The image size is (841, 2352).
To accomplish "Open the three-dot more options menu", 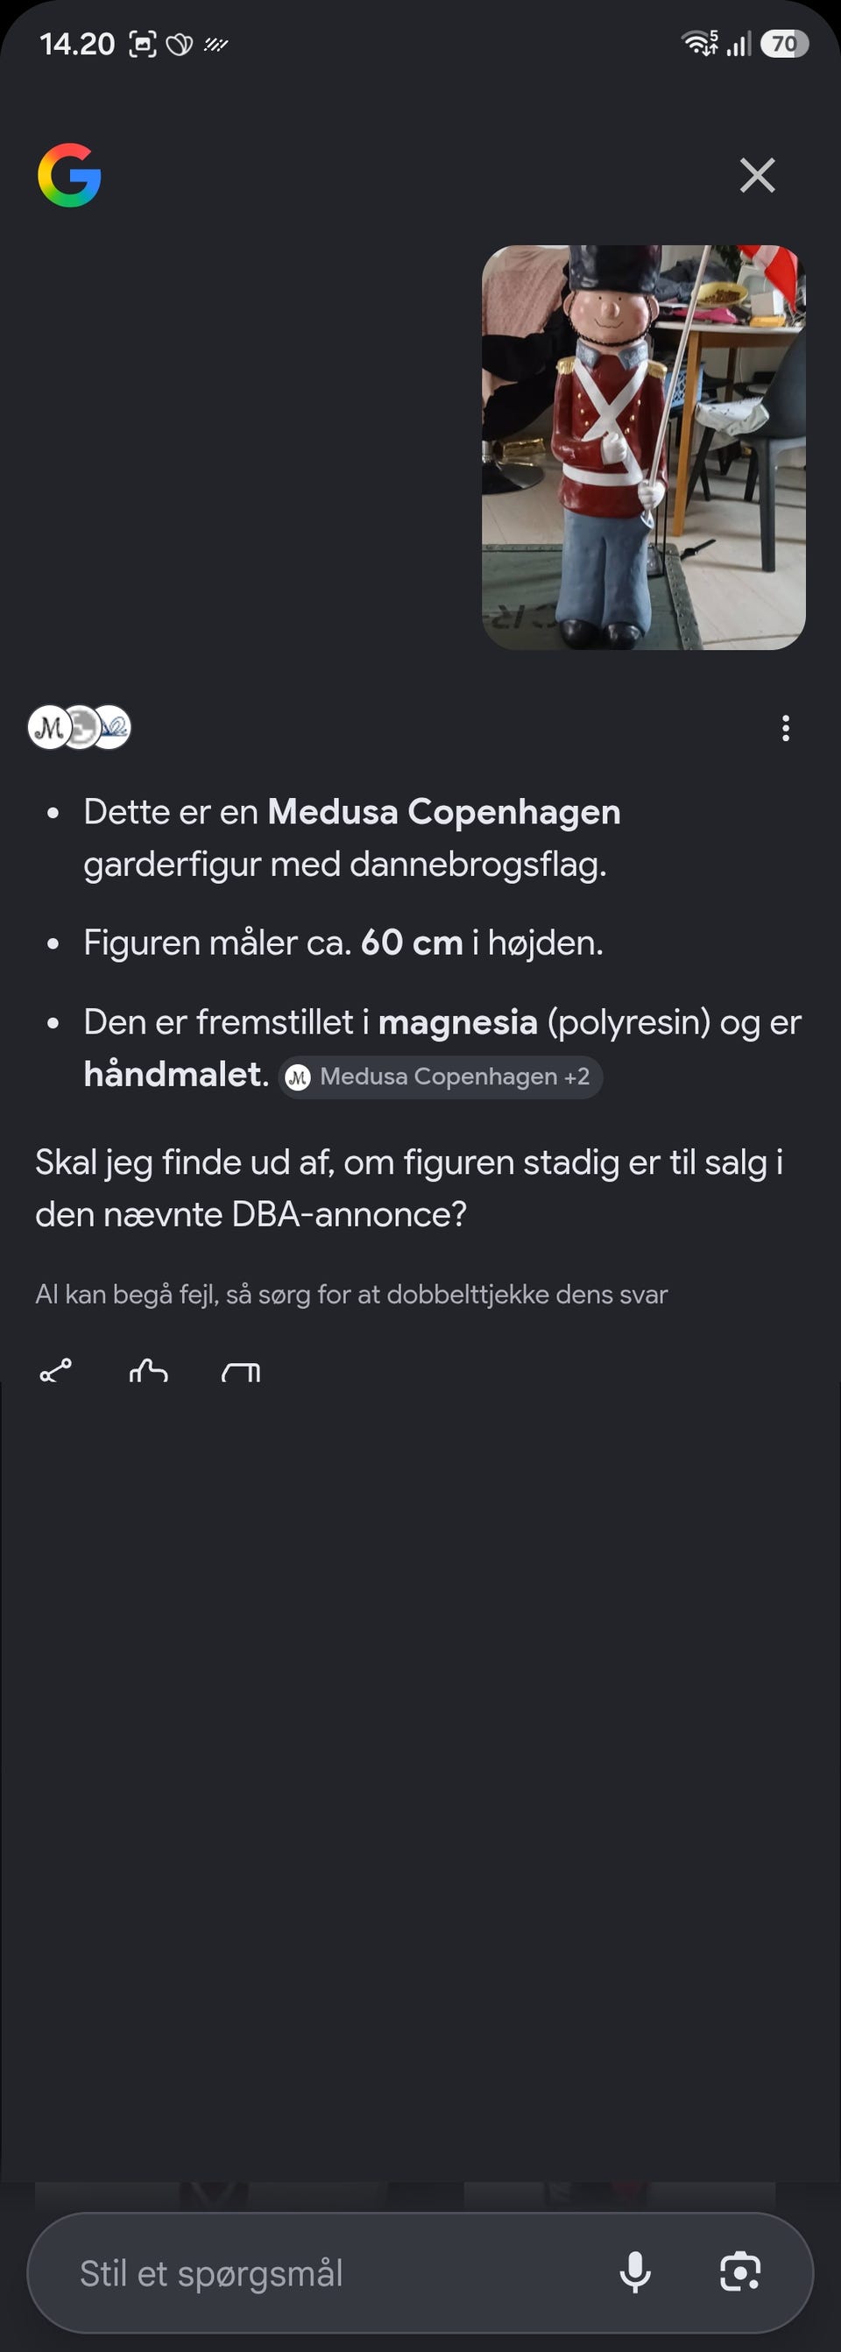I will [x=785, y=728].
